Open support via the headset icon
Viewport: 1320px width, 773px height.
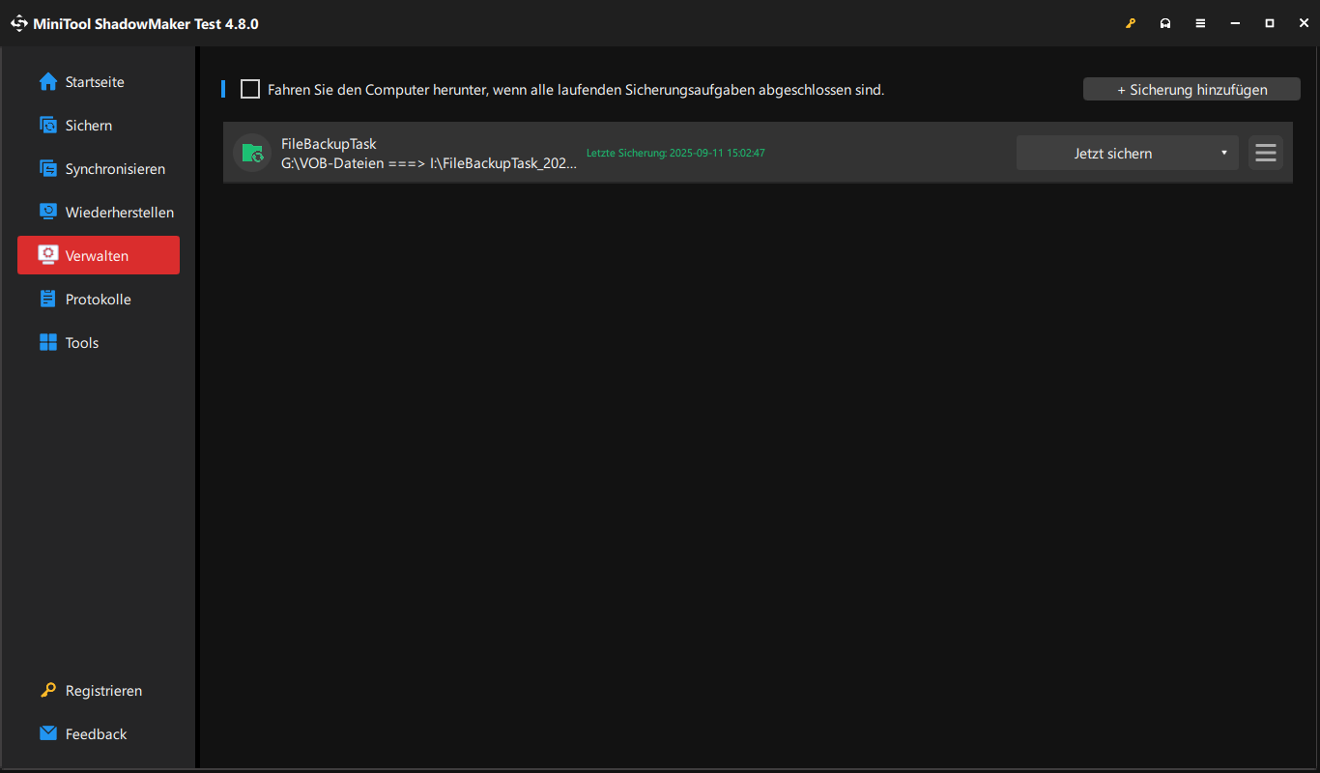(1165, 22)
